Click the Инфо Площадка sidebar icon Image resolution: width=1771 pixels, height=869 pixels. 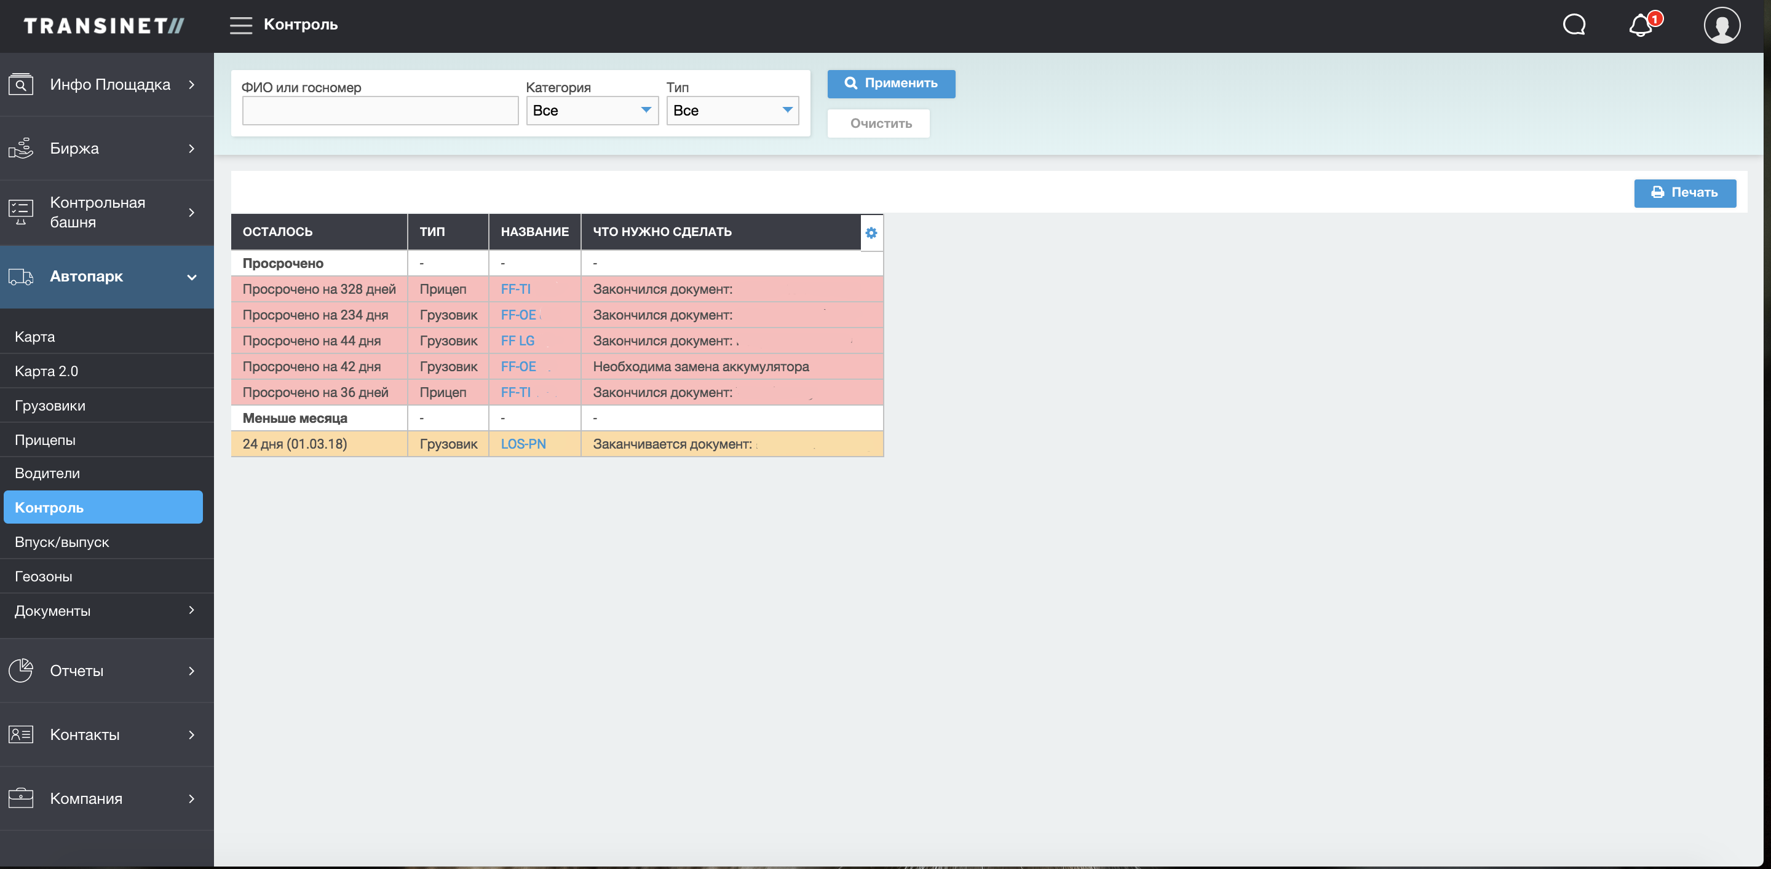point(21,84)
